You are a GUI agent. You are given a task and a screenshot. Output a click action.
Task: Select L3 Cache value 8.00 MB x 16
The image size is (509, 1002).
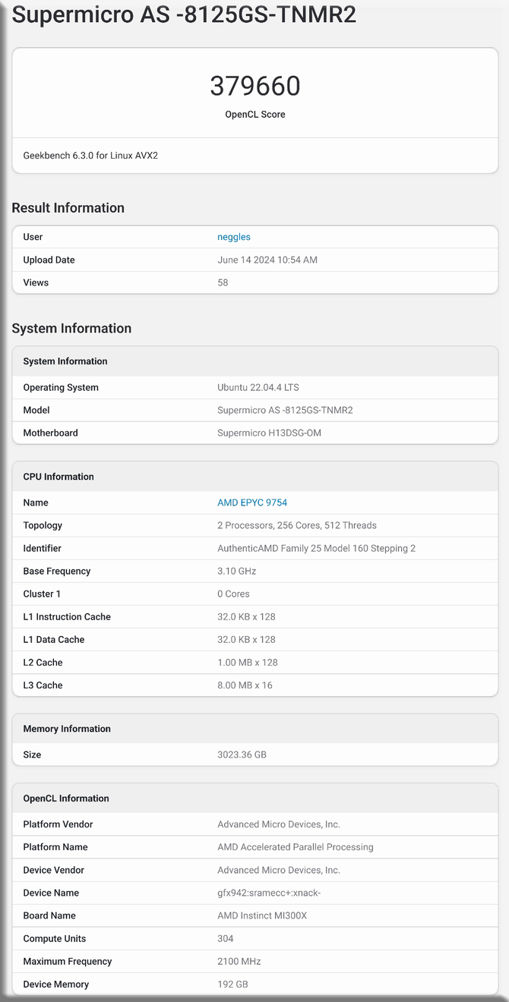[245, 685]
